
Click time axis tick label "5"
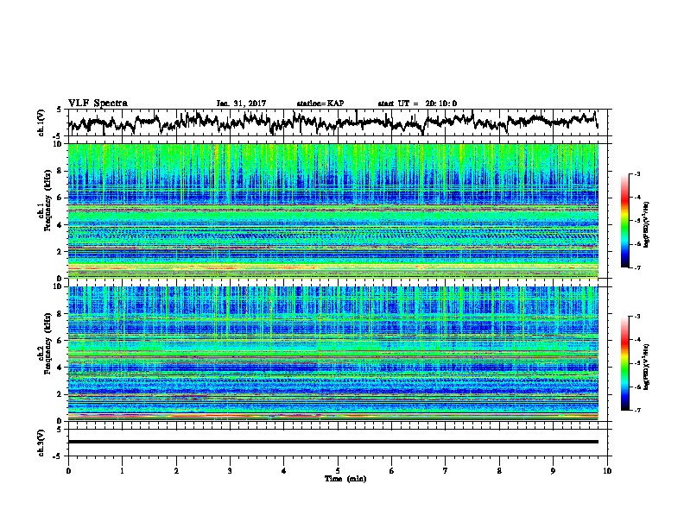(338, 471)
